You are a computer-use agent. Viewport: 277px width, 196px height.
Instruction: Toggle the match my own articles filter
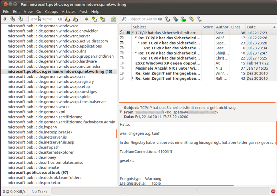pyautogui.click(x=192, y=19)
